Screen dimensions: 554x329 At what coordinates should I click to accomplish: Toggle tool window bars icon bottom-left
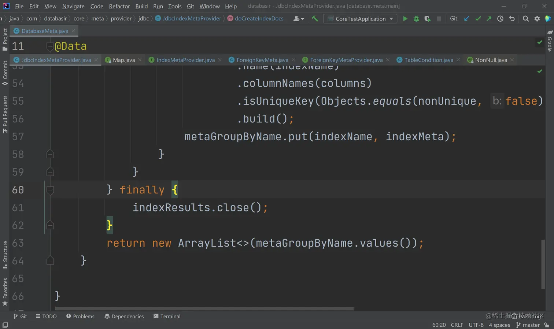[5, 325]
